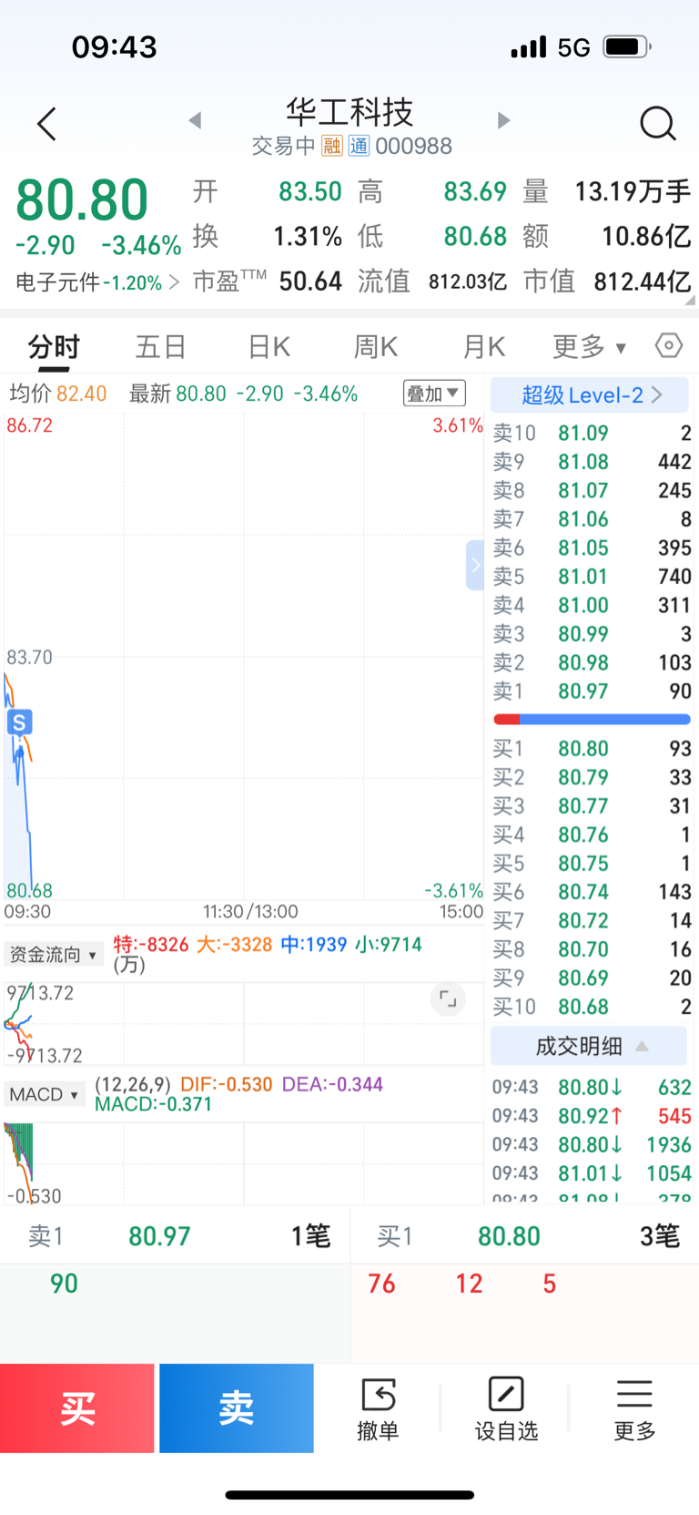699x1515 pixels.
Task: Tap the 通 connect badge
Action: click(x=359, y=146)
